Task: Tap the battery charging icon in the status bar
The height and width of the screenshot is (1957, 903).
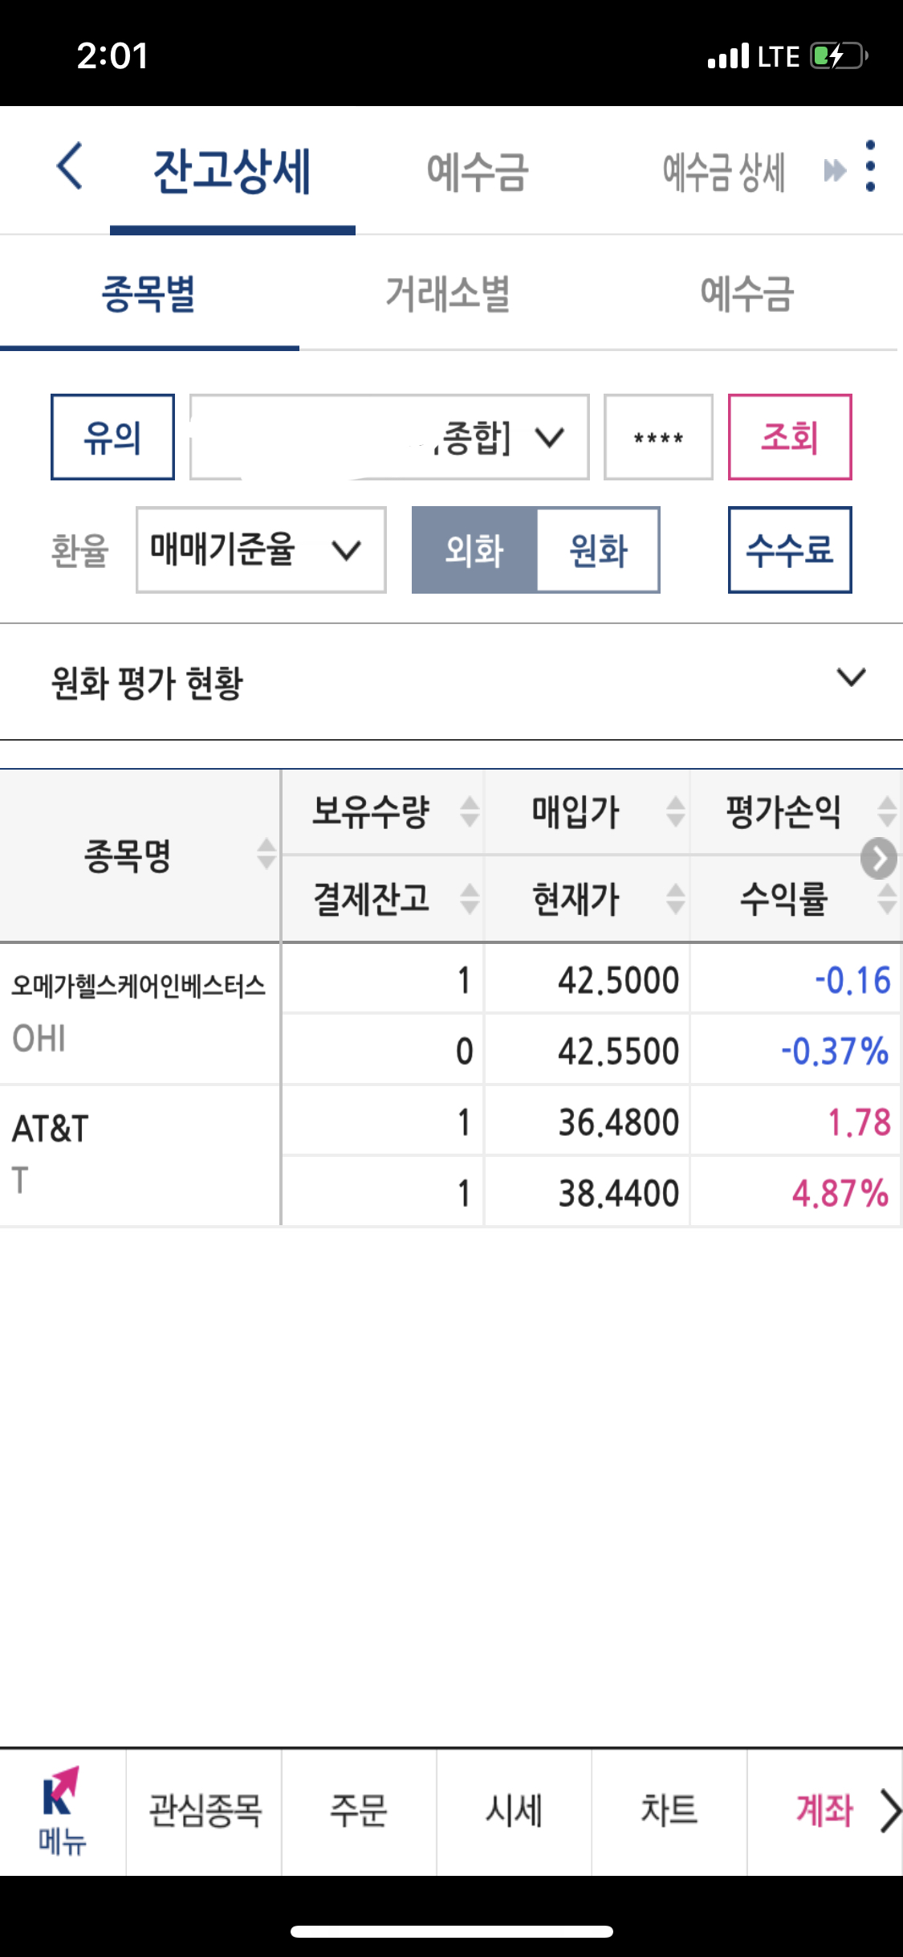Action: click(x=840, y=56)
